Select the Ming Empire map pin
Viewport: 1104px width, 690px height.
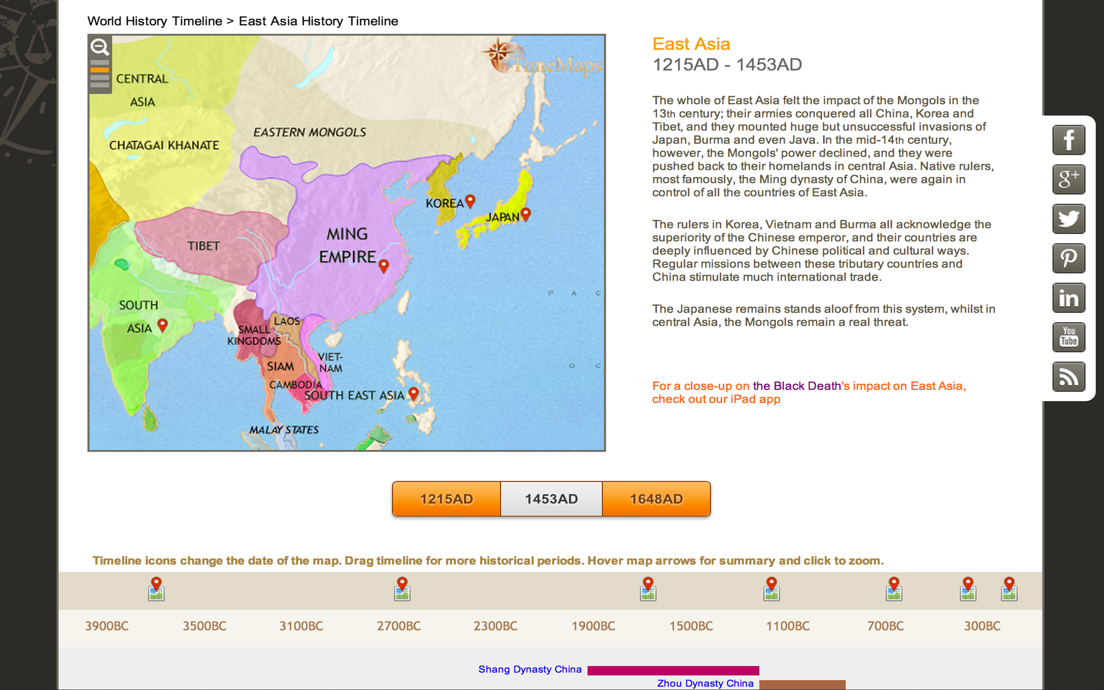(385, 264)
